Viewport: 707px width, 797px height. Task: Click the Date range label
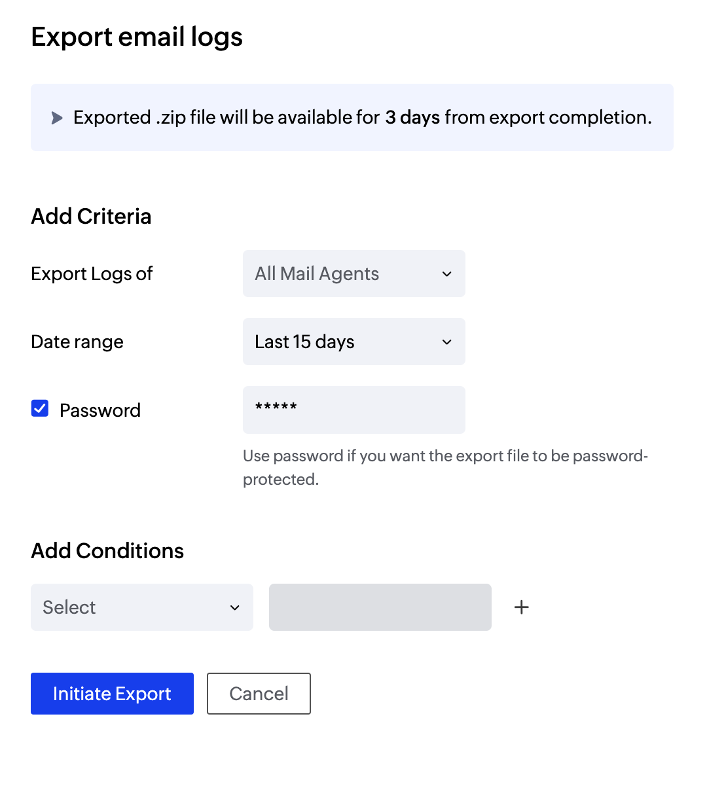click(x=77, y=342)
